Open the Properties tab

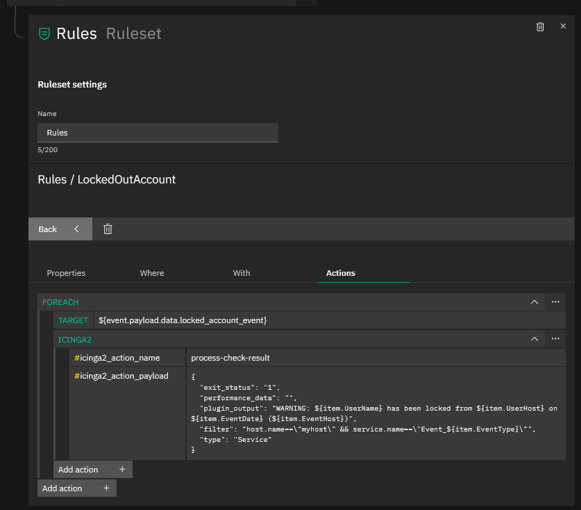point(66,273)
